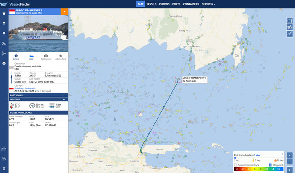Open the PHOTOS page

(x=164, y=4)
